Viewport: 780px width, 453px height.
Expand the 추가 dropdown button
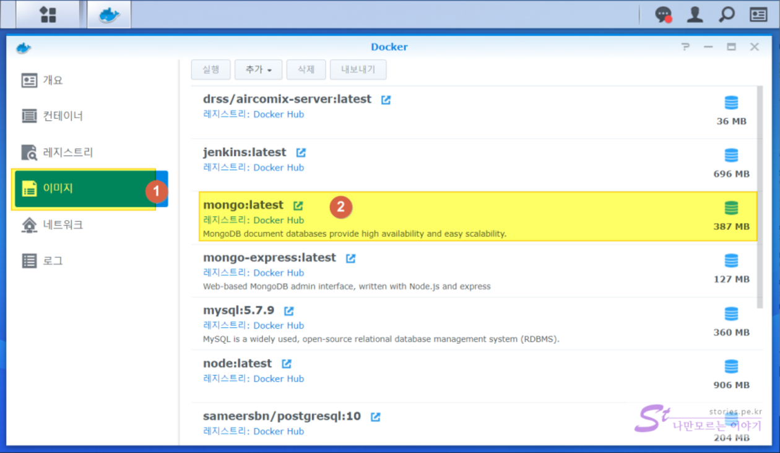258,70
